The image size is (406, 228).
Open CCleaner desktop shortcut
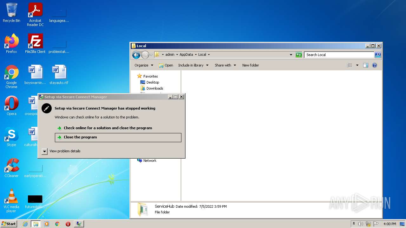(11, 168)
